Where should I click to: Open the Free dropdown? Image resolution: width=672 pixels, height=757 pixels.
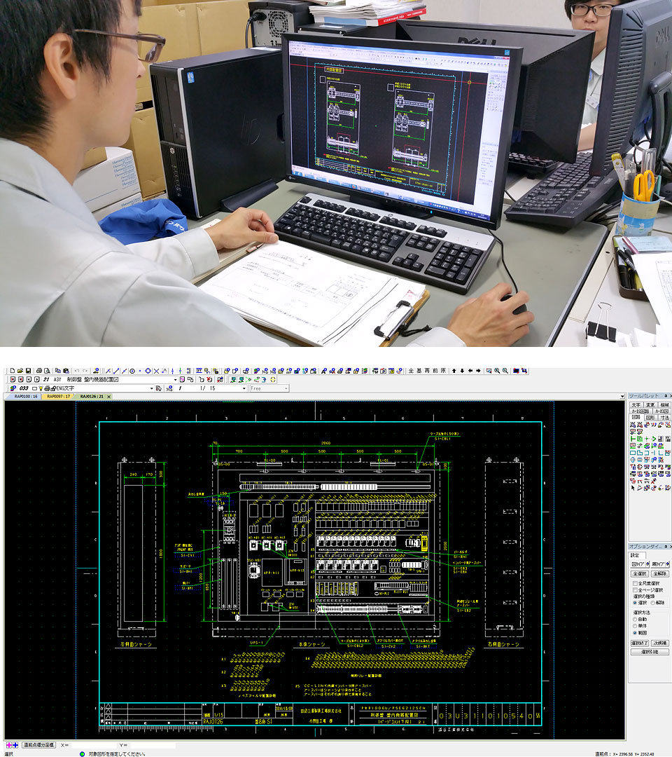pyautogui.click(x=286, y=388)
